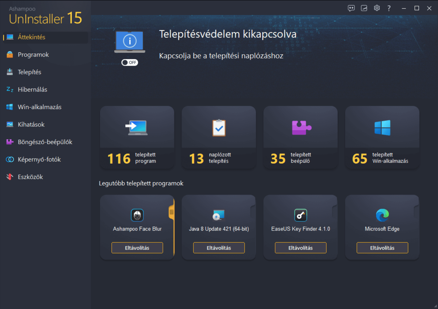Expand the orange tab on Face Blur card
The width and height of the screenshot is (438, 309).
(x=172, y=212)
